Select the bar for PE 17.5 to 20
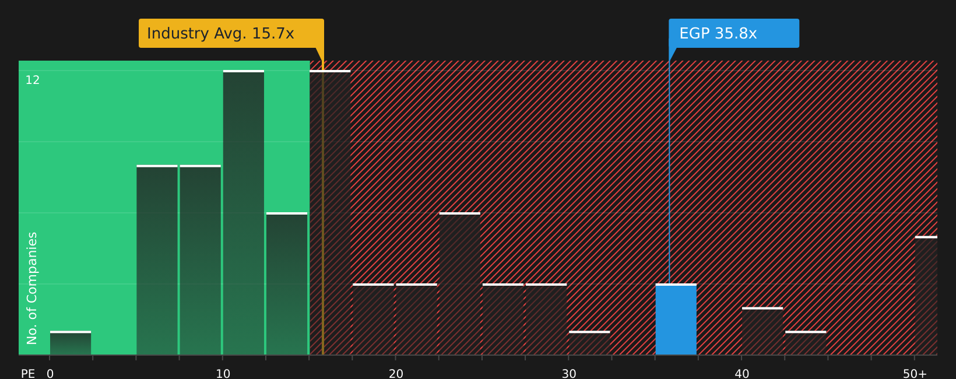Viewport: 956px width, 379px height. 373,320
